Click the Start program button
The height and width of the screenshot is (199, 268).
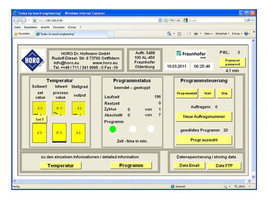pyautogui.click(x=207, y=93)
